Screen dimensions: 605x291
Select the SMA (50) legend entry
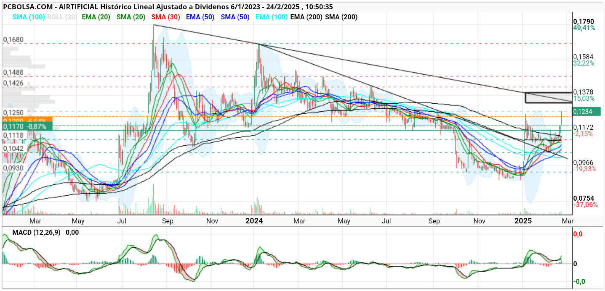click(235, 17)
